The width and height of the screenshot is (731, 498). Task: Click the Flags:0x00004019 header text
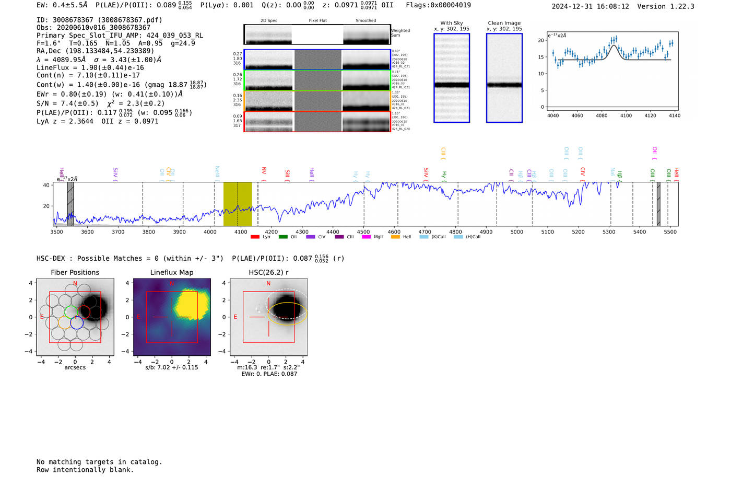439,5
